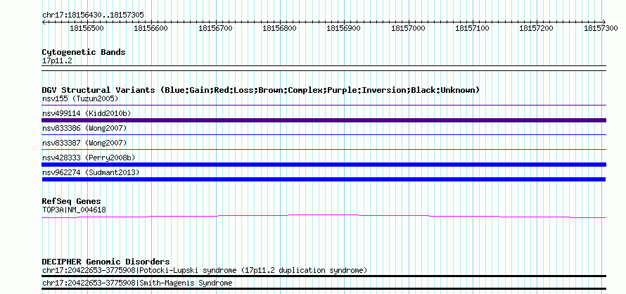Open the nsv155 (Tuzun2005) variant label
This screenshot has width=626, height=294.
coord(80,98)
